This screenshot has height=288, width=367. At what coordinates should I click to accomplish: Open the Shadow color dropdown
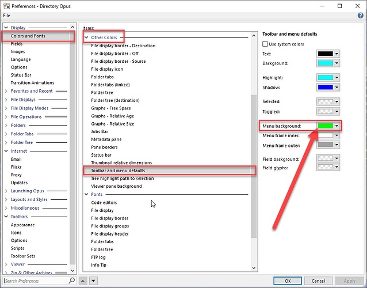click(328, 88)
